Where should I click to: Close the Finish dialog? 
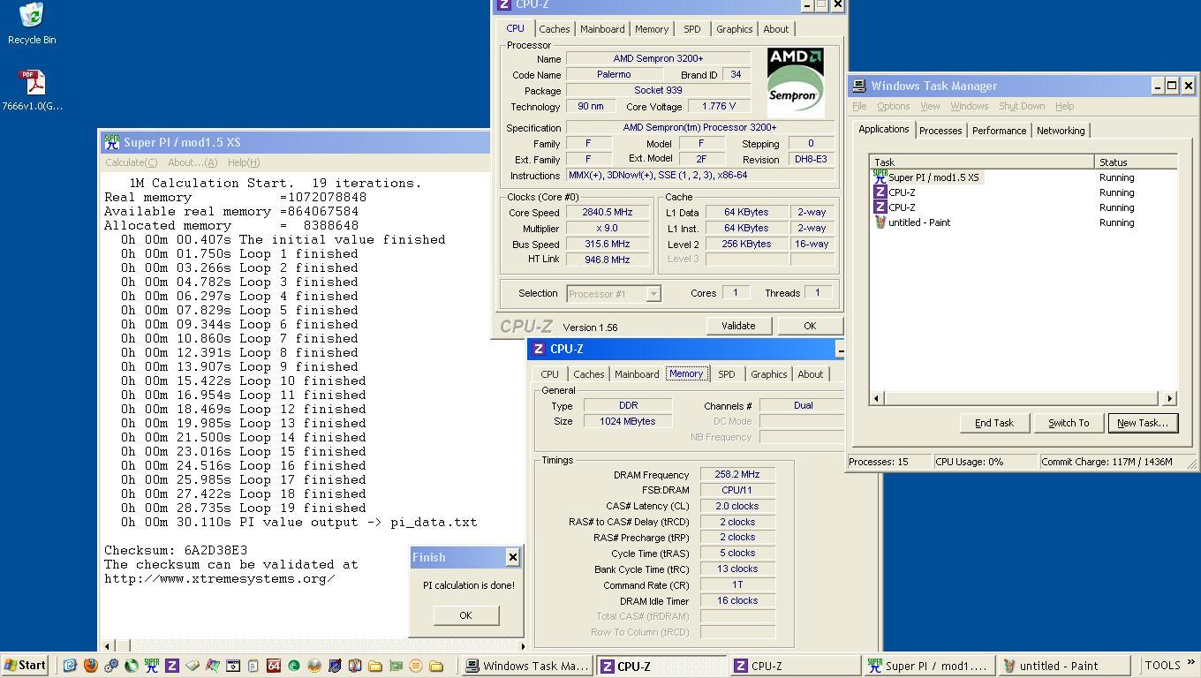pyautogui.click(x=512, y=557)
